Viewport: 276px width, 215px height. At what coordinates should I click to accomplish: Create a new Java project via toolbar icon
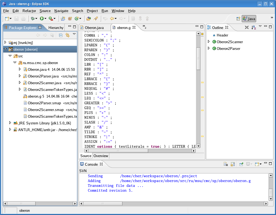(63, 18)
